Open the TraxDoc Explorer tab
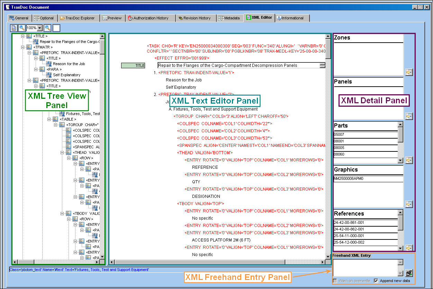433x289 pixels. point(79,18)
